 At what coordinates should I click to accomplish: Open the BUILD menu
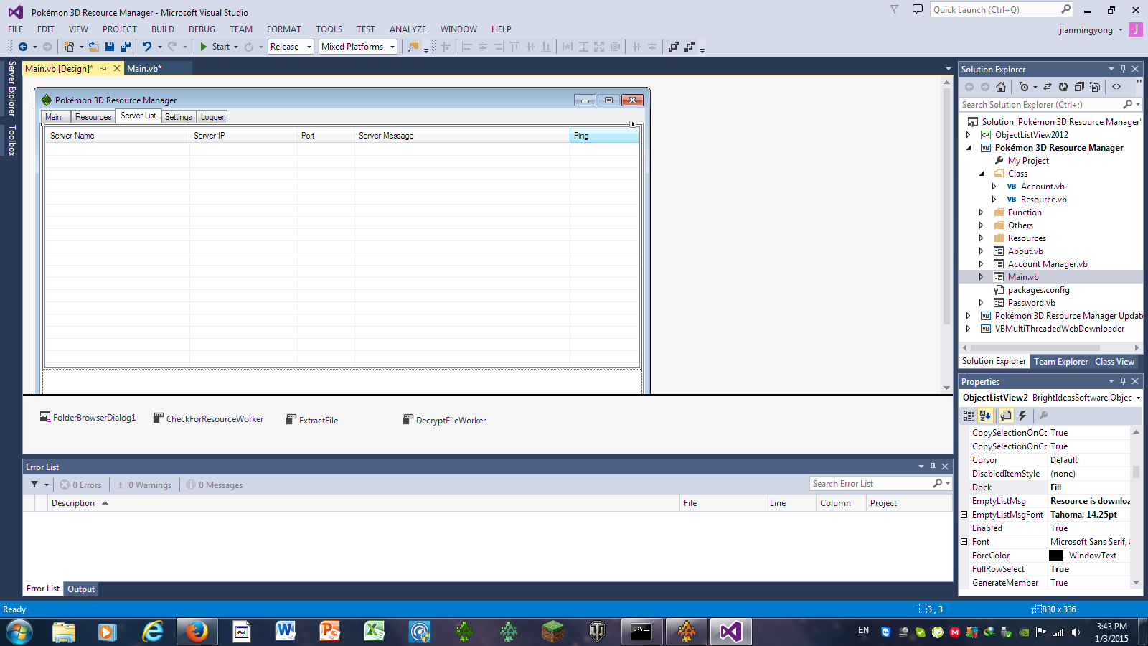162,29
